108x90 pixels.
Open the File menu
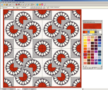coord(1,2)
